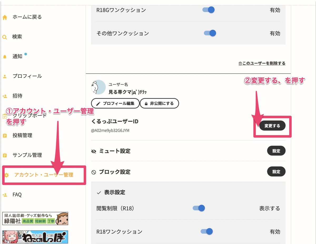
Task: Go to プロフィール menu item
Action: 27,76
